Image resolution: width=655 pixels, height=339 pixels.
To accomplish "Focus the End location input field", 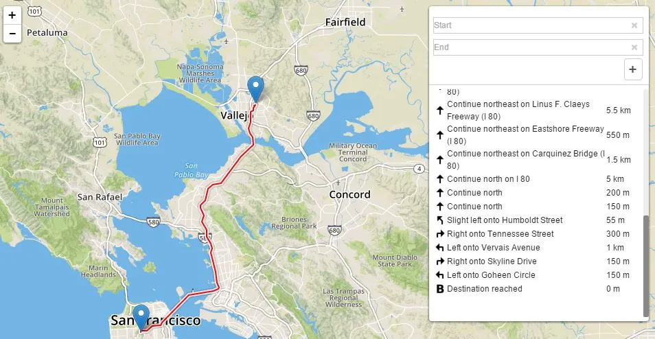I will (x=532, y=47).
